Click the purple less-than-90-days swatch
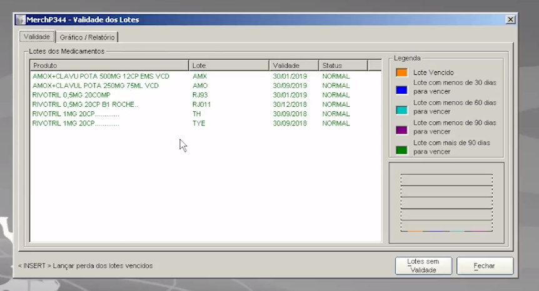Screen dimensions: 539x291 [x=401, y=130]
